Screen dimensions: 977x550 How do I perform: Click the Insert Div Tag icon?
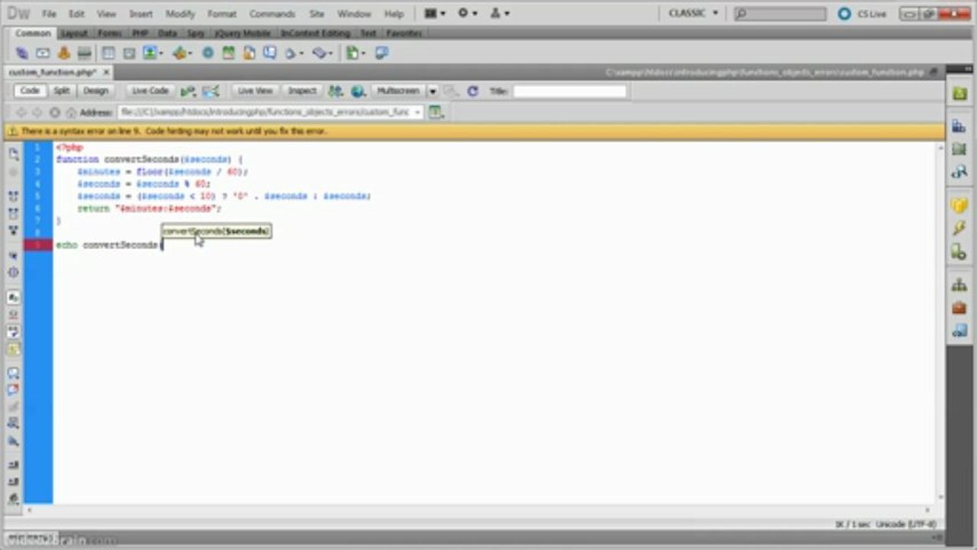[x=129, y=53]
